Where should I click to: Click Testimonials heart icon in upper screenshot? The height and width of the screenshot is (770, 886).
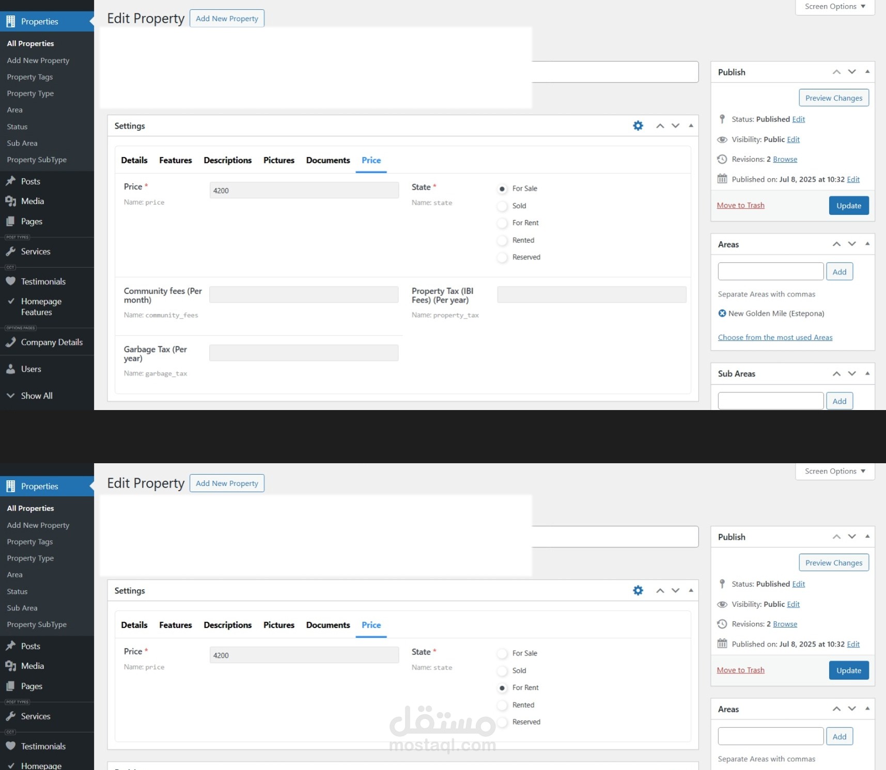[10, 281]
